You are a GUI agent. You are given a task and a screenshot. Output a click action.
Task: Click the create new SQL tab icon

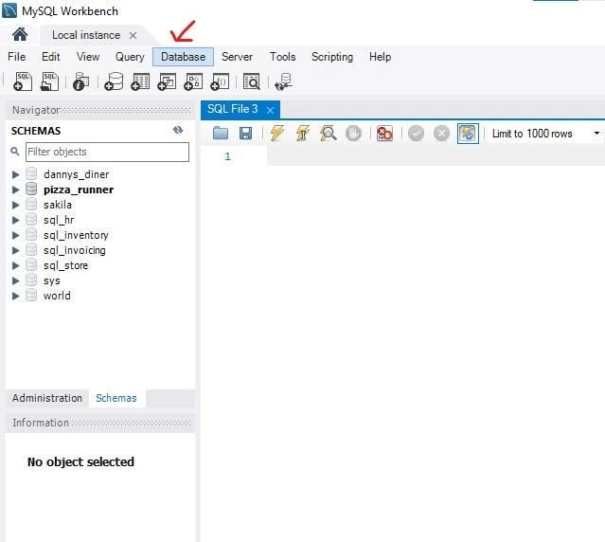click(x=24, y=82)
